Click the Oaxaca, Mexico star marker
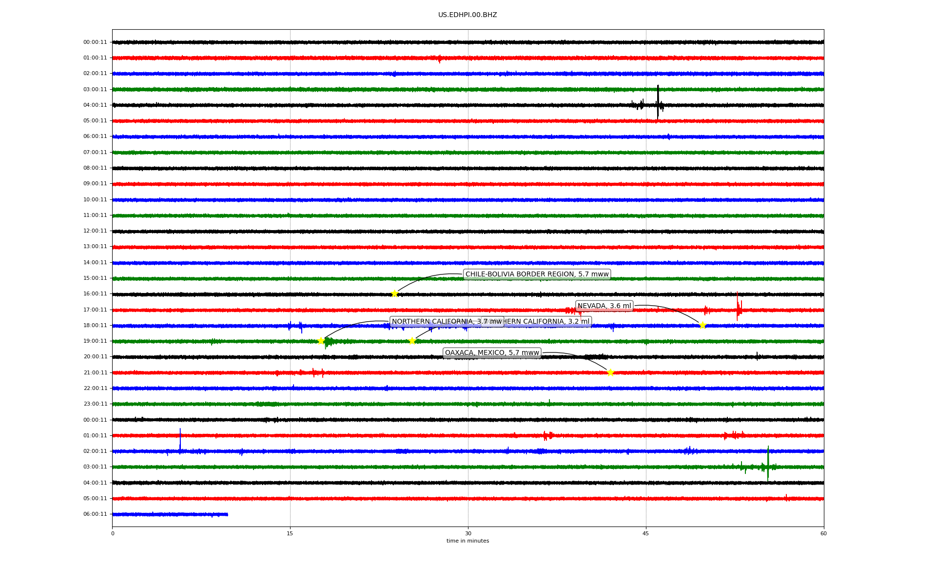 [610, 372]
